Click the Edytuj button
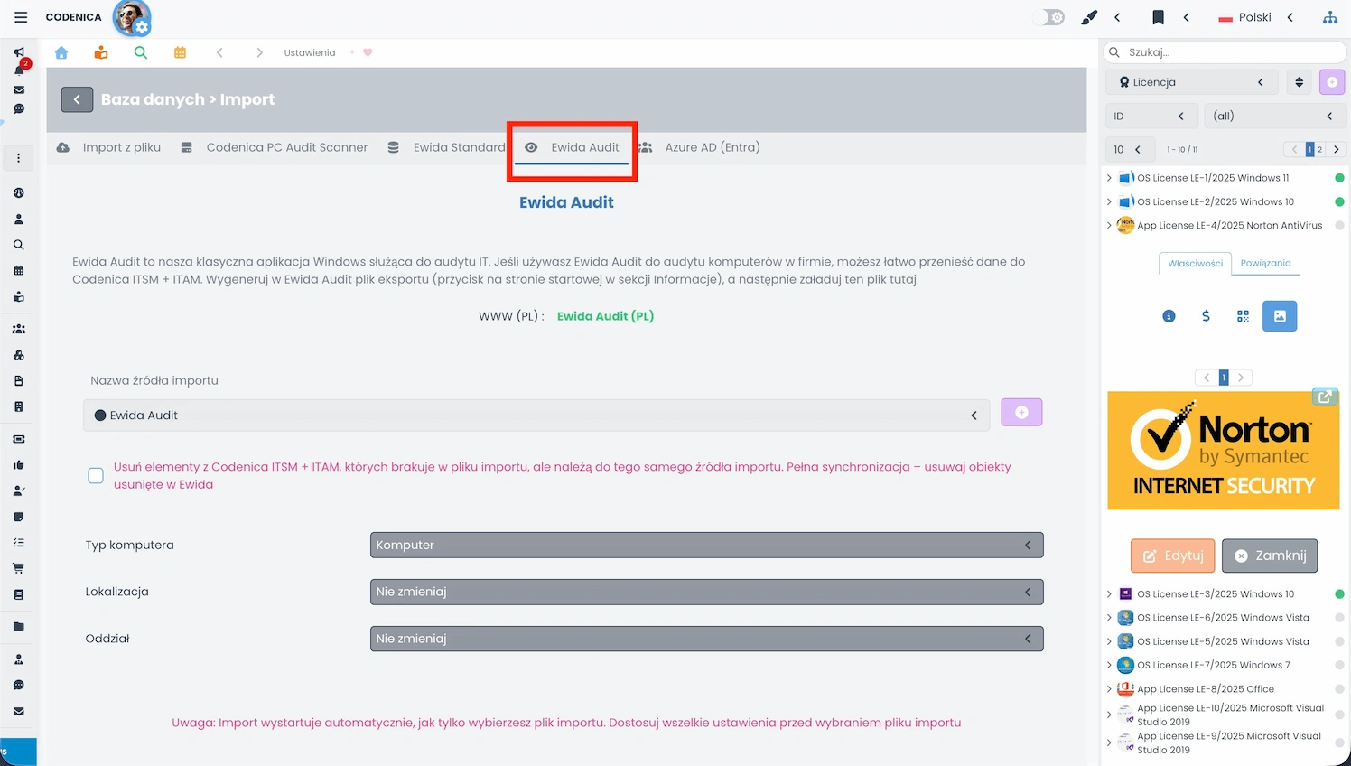 coord(1172,556)
